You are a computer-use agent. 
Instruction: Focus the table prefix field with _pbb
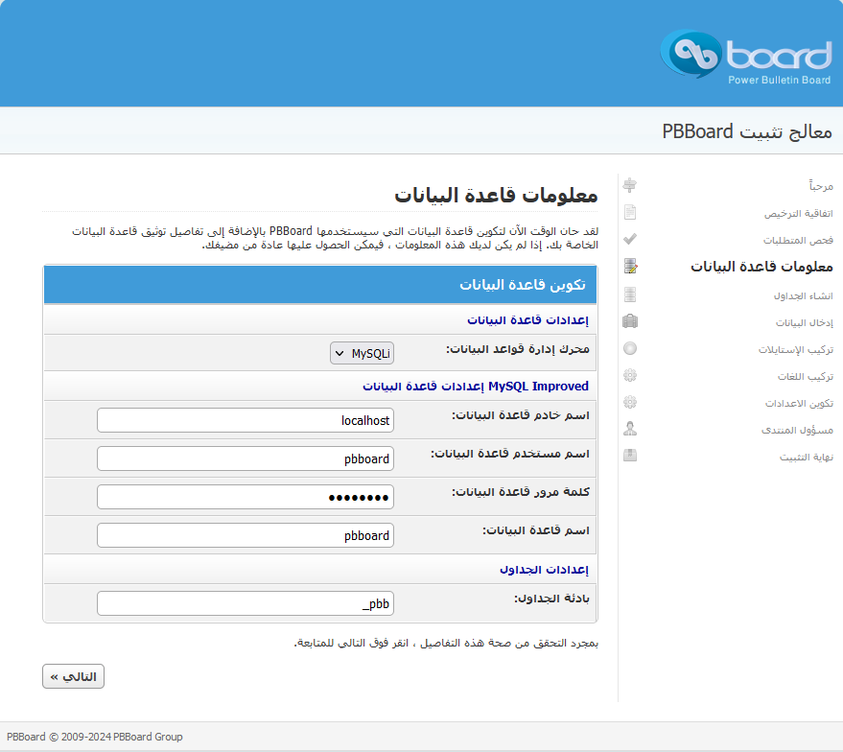[x=246, y=603]
